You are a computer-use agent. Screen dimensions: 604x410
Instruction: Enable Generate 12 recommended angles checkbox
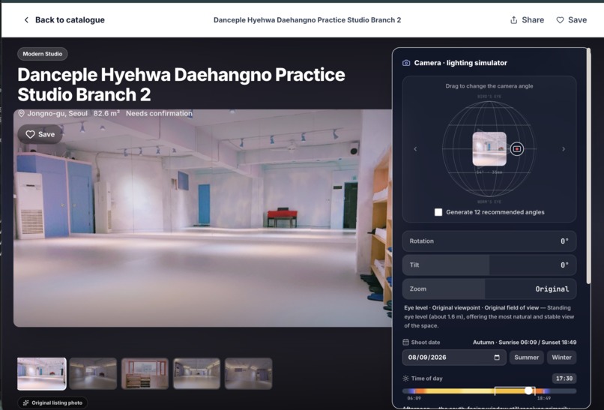tap(438, 212)
